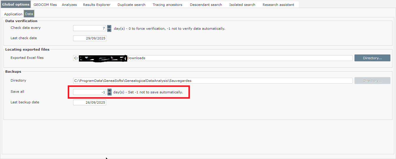Click the Save all days input field
The height and width of the screenshot is (159, 396).
coord(90,92)
